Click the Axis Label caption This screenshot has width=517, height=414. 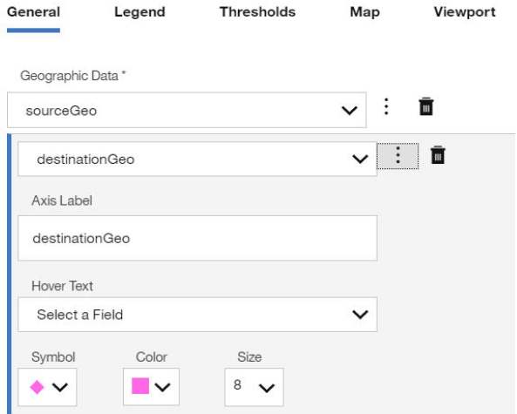[62, 200]
